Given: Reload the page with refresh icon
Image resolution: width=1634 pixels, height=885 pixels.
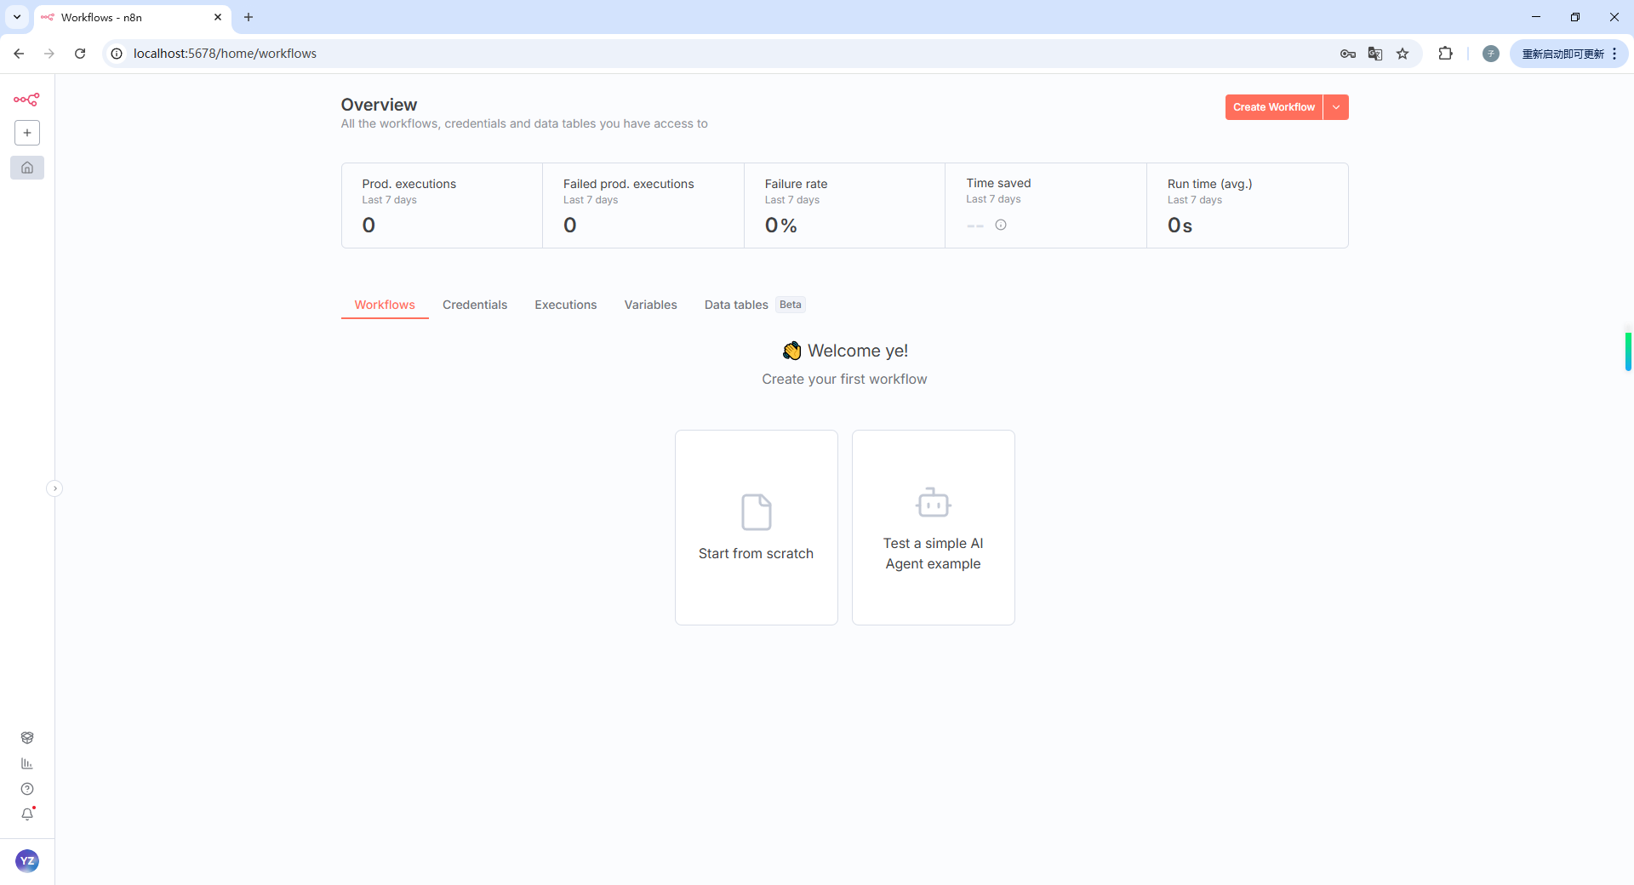Looking at the screenshot, I should pos(80,54).
